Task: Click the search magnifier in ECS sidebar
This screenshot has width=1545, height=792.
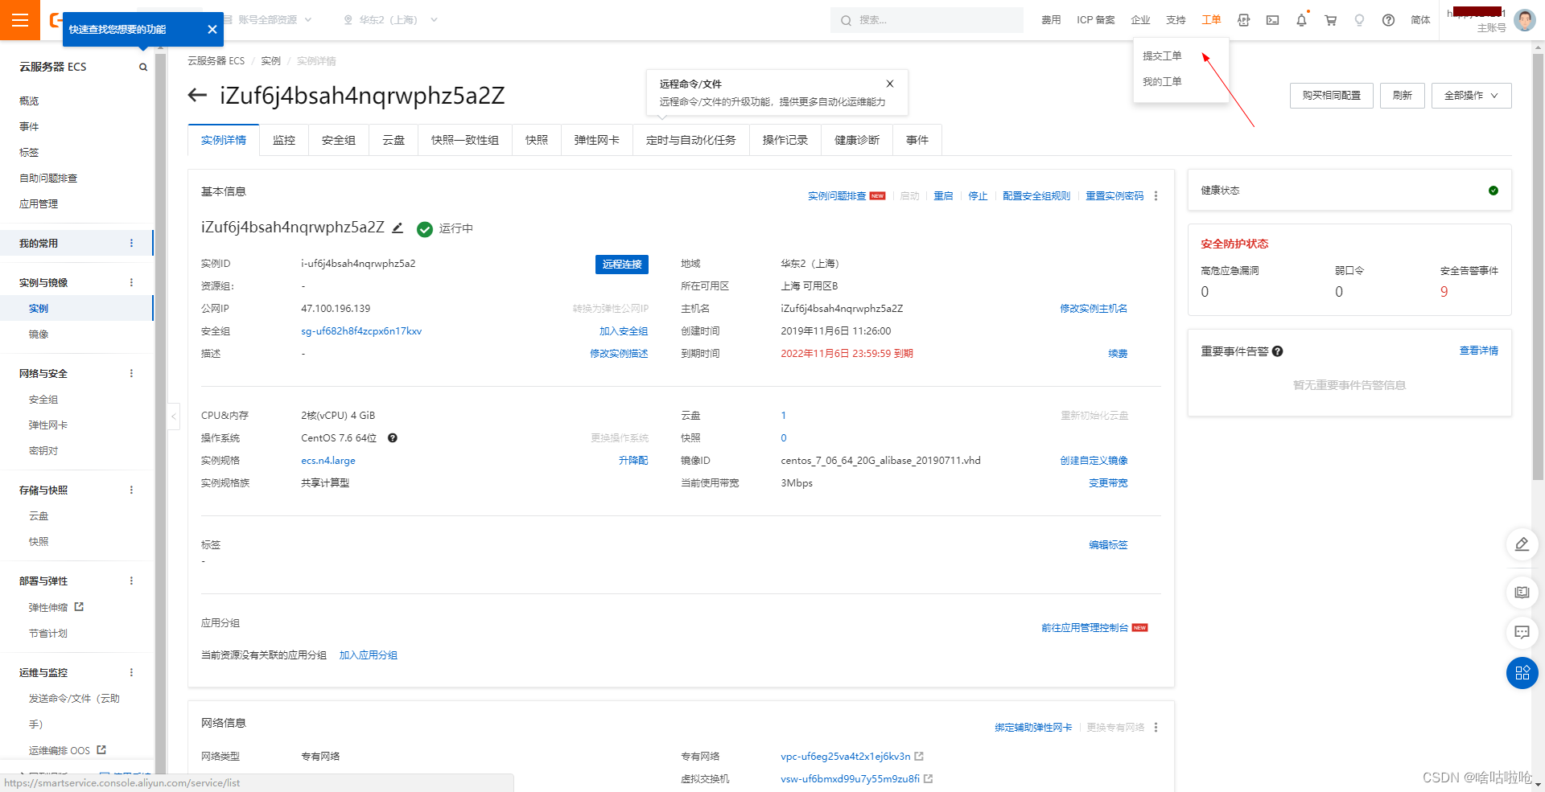Action: pyautogui.click(x=142, y=67)
